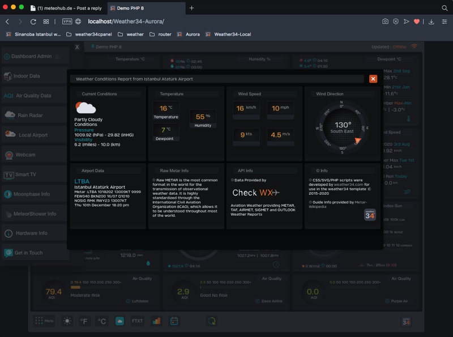Click the send arrow icon in address bar
Screen dimensions: 453x337
tap(406, 22)
